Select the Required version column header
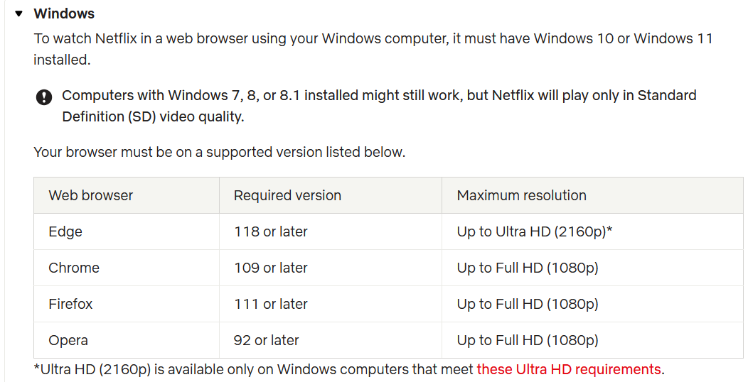 coord(331,195)
